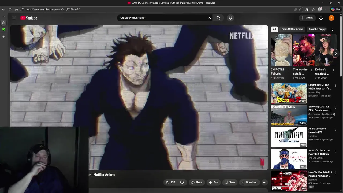Open options for the Surviving LOST AT SEA video

[335, 107]
